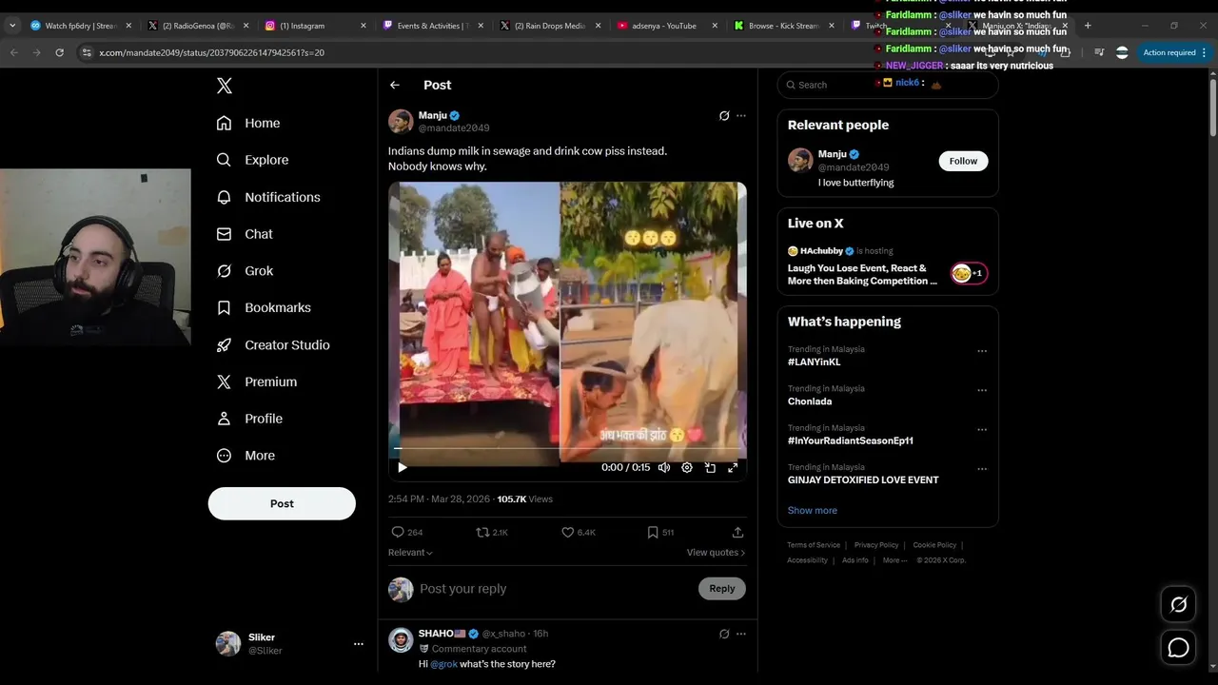Open Creator Studio in the sidebar

tap(273, 345)
